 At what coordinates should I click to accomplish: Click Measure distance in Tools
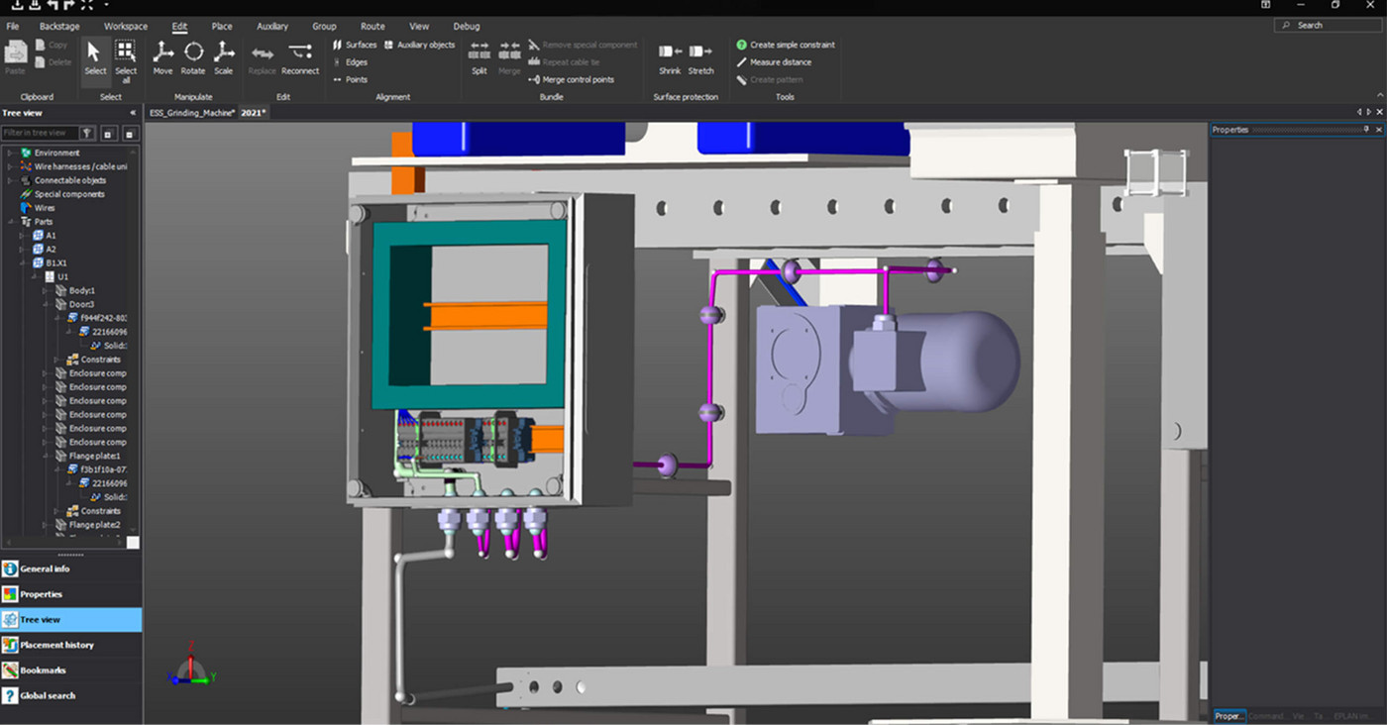click(781, 62)
